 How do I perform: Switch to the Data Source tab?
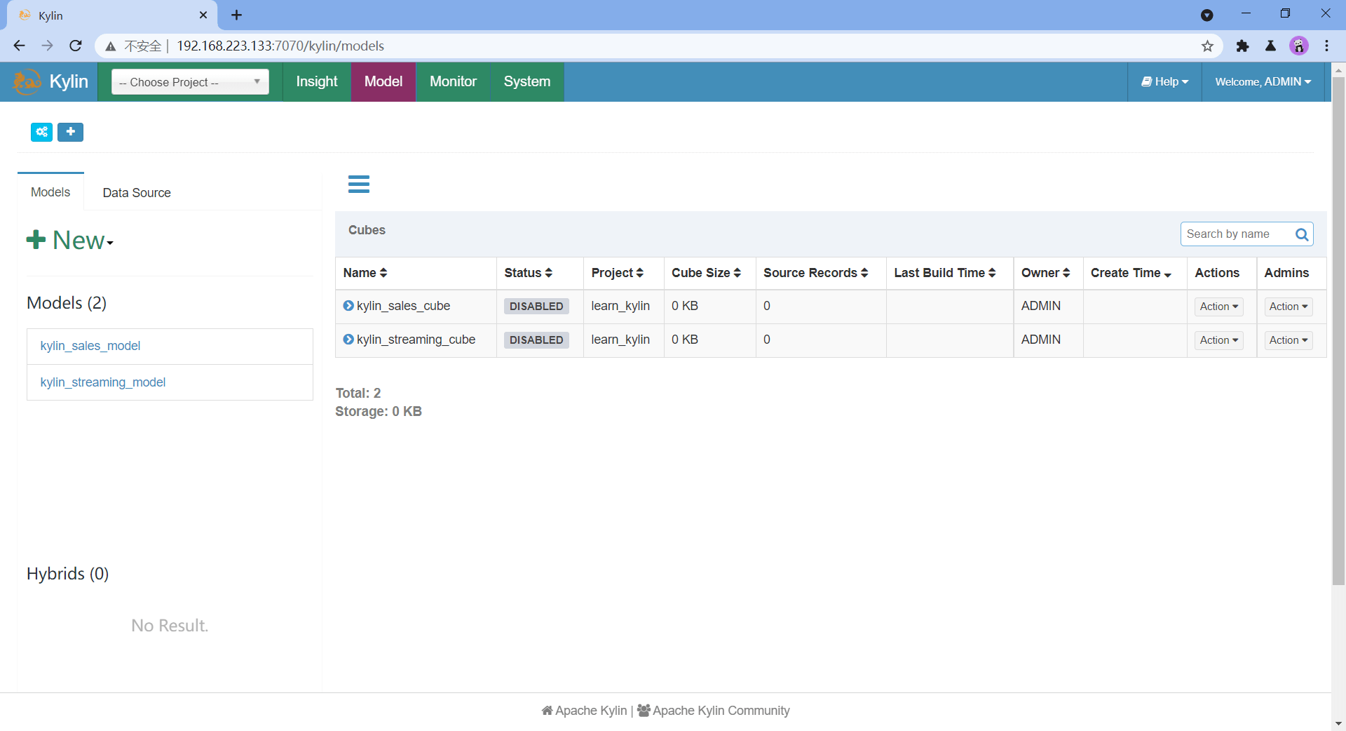point(137,193)
